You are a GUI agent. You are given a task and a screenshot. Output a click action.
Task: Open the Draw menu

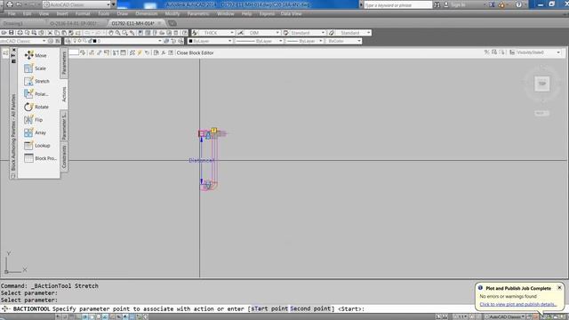point(123,14)
